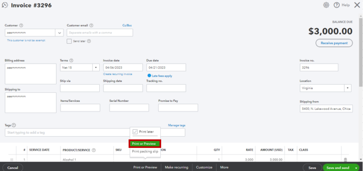Open the settings gear icon
Image resolution: width=363 pixels, height=171 pixels.
(326, 5)
